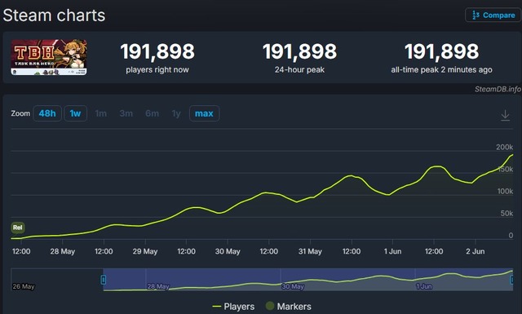Click the 200k y-axis label
The height and width of the screenshot is (314, 522).
coord(504,147)
